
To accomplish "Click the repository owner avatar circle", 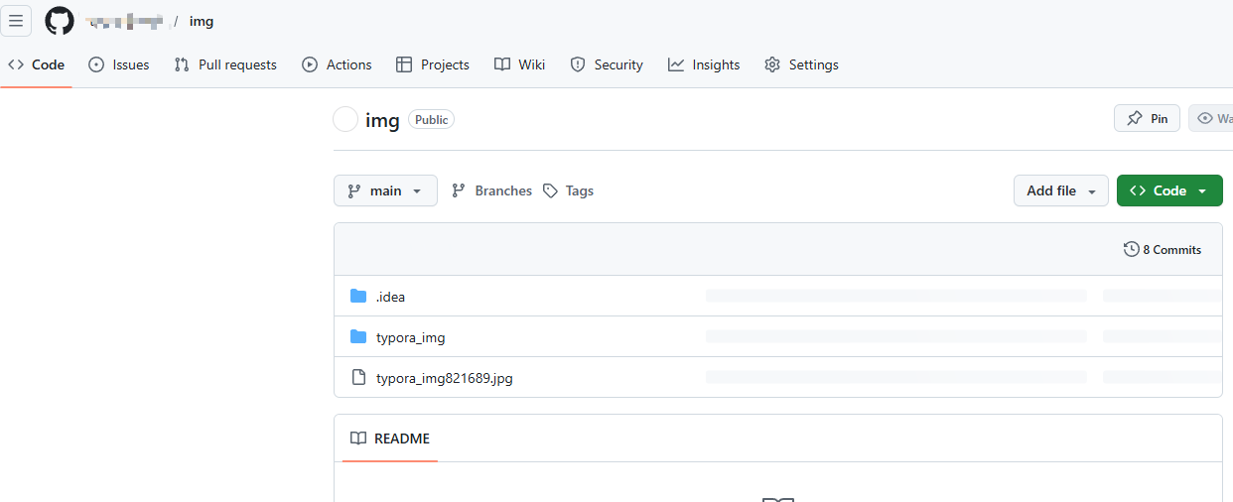I will click(345, 120).
